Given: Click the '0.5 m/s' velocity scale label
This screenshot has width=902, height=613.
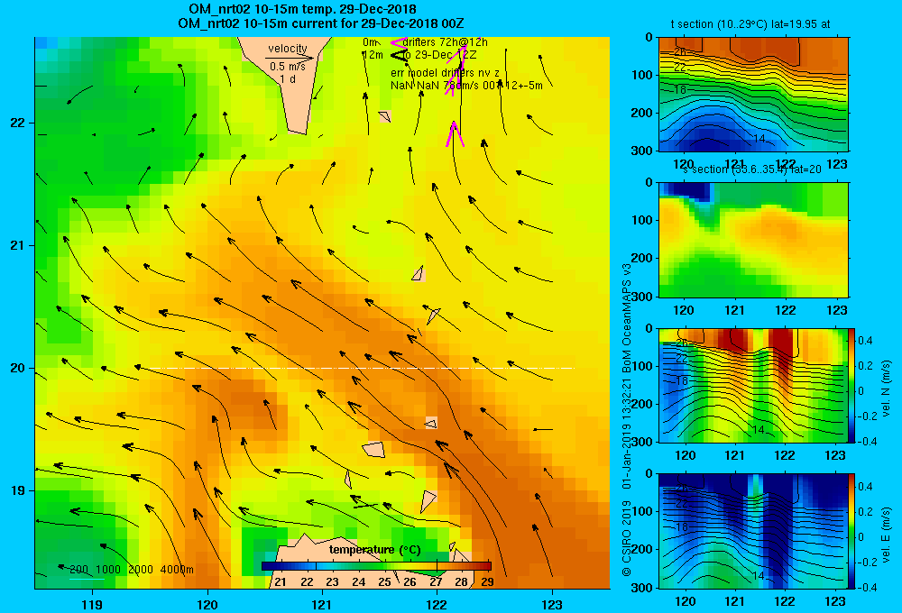Looking at the screenshot, I should point(288,67).
